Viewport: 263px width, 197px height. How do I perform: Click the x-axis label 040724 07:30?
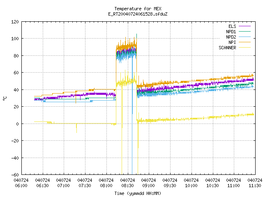[x=85, y=183]
